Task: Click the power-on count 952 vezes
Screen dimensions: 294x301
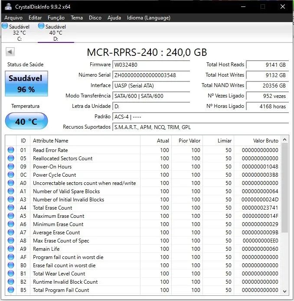Action: click(x=268, y=96)
